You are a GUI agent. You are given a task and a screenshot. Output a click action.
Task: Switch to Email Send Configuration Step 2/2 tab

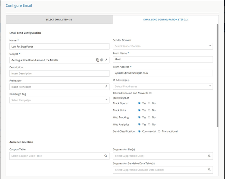point(166,20)
